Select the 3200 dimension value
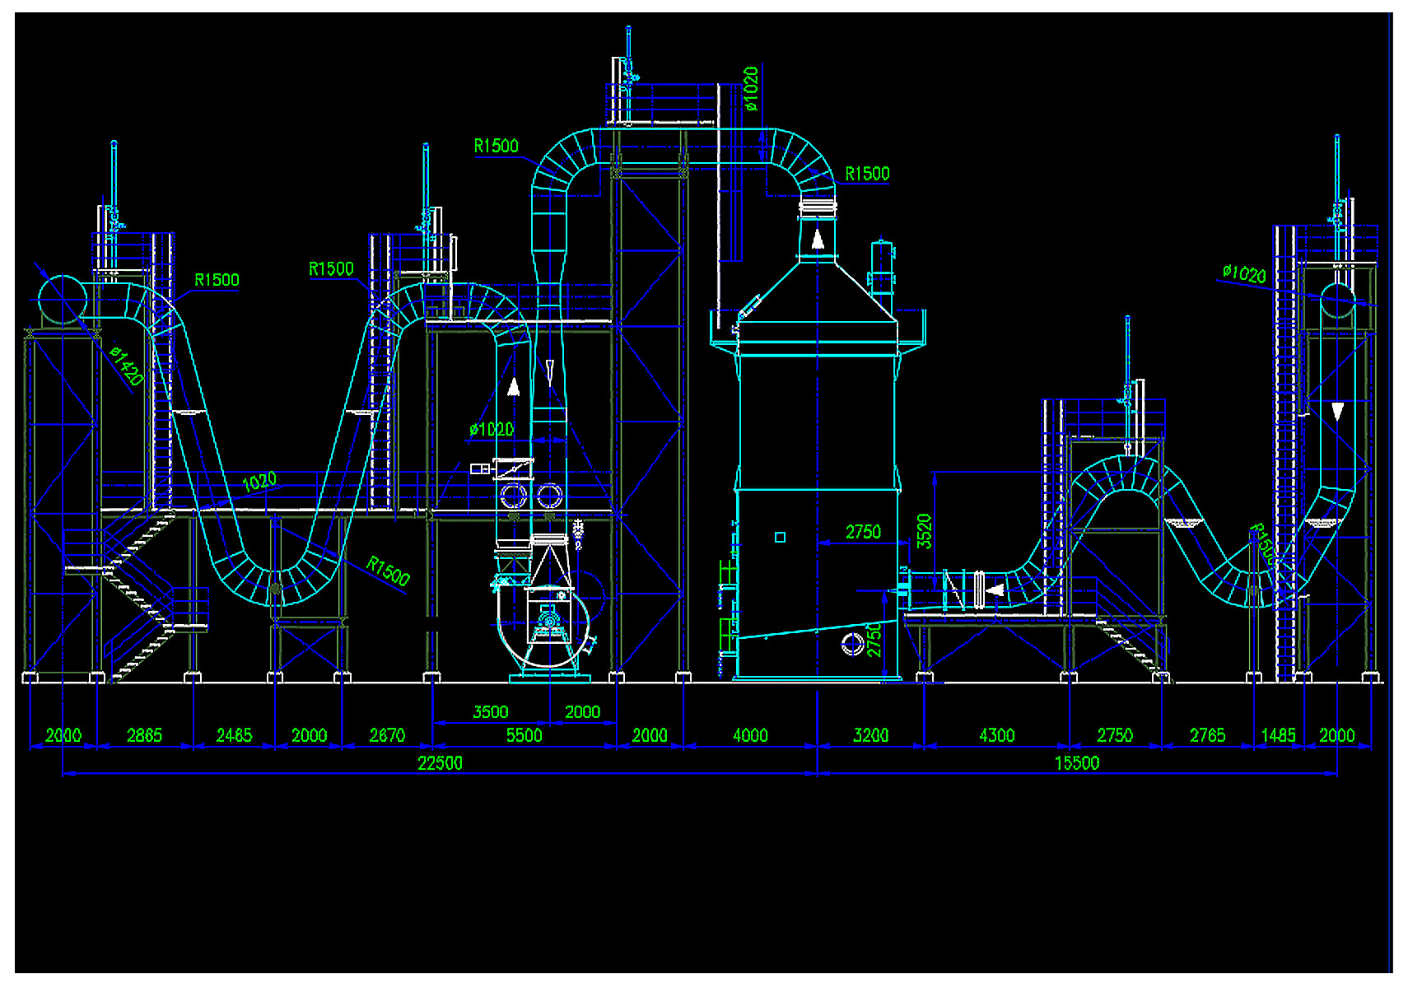Screen dimensions: 1408x988 pyautogui.click(x=871, y=735)
